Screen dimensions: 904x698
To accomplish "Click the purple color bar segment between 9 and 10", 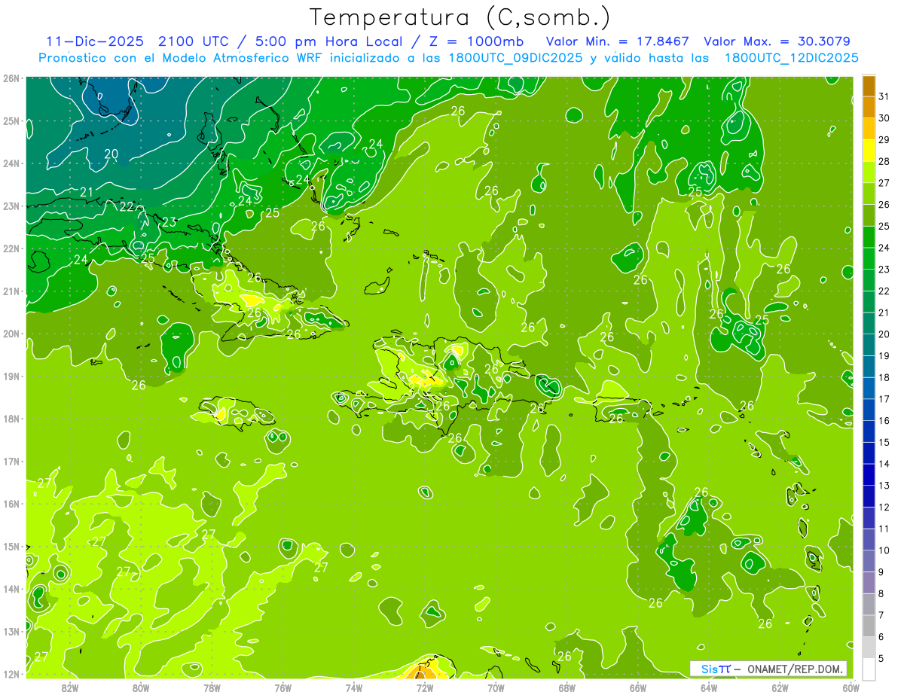I will (x=869, y=561).
